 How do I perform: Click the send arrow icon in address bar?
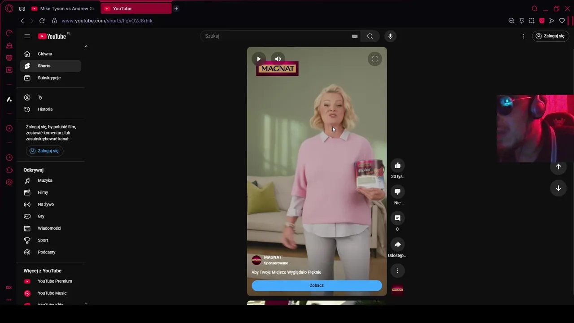(552, 21)
